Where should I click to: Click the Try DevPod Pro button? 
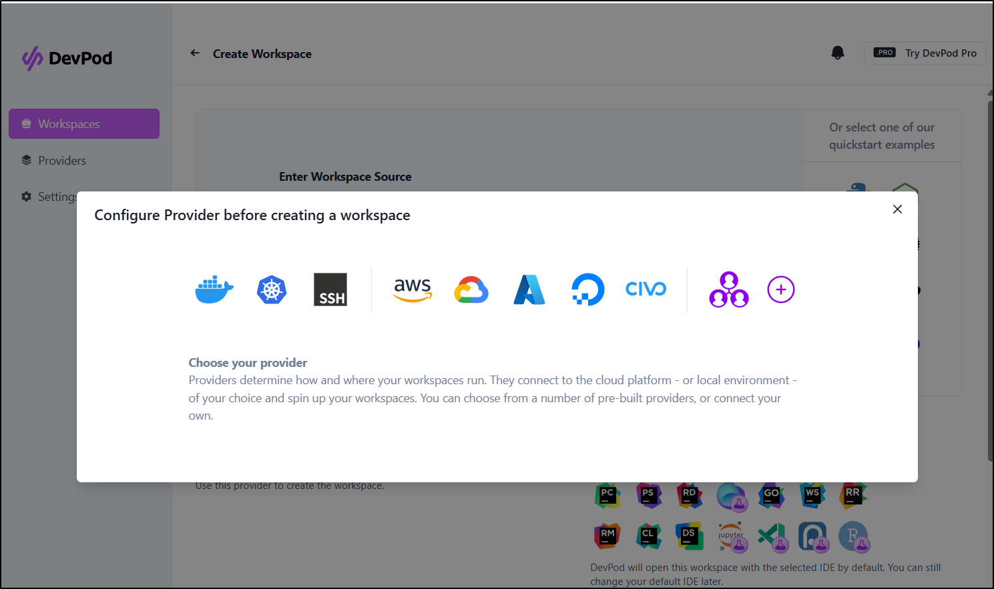(925, 53)
